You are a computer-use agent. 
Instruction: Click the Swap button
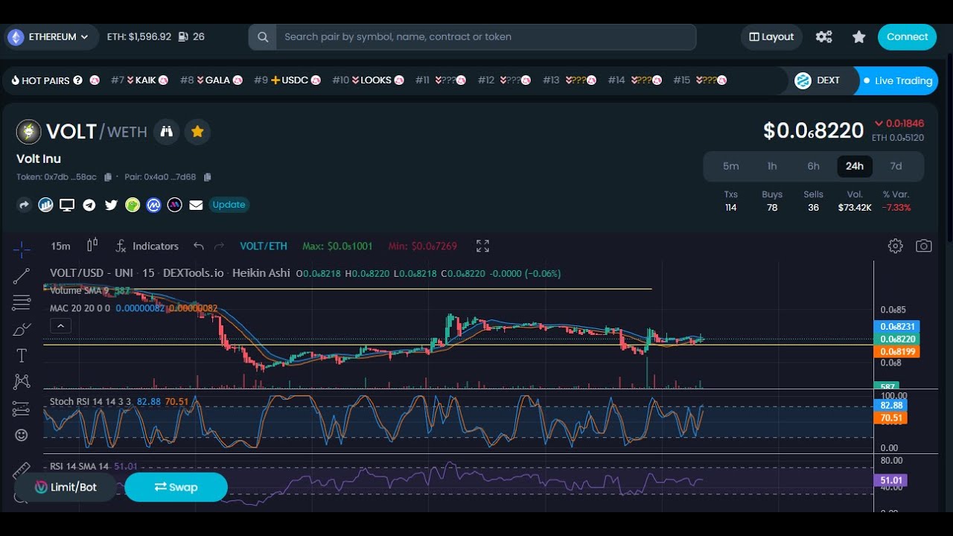point(176,487)
